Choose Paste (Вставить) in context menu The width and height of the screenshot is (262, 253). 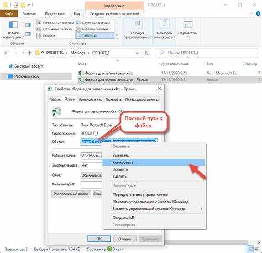coord(154,169)
